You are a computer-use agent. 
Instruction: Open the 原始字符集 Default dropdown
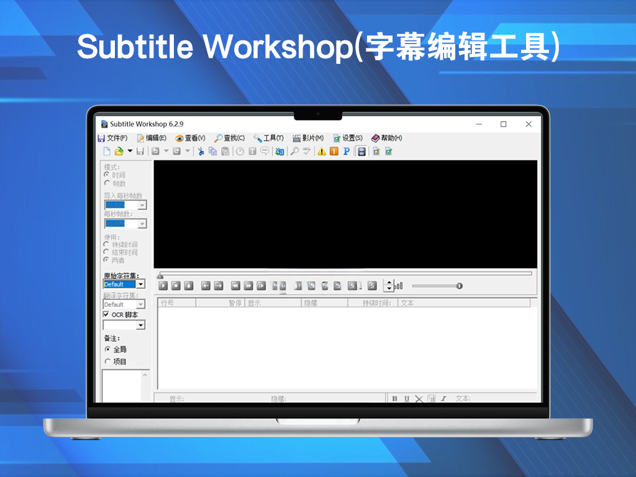(x=141, y=284)
